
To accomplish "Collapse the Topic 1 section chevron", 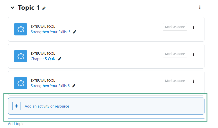I will coord(12,8).
